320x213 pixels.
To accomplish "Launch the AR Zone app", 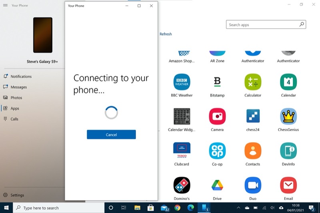I will click(217, 54).
